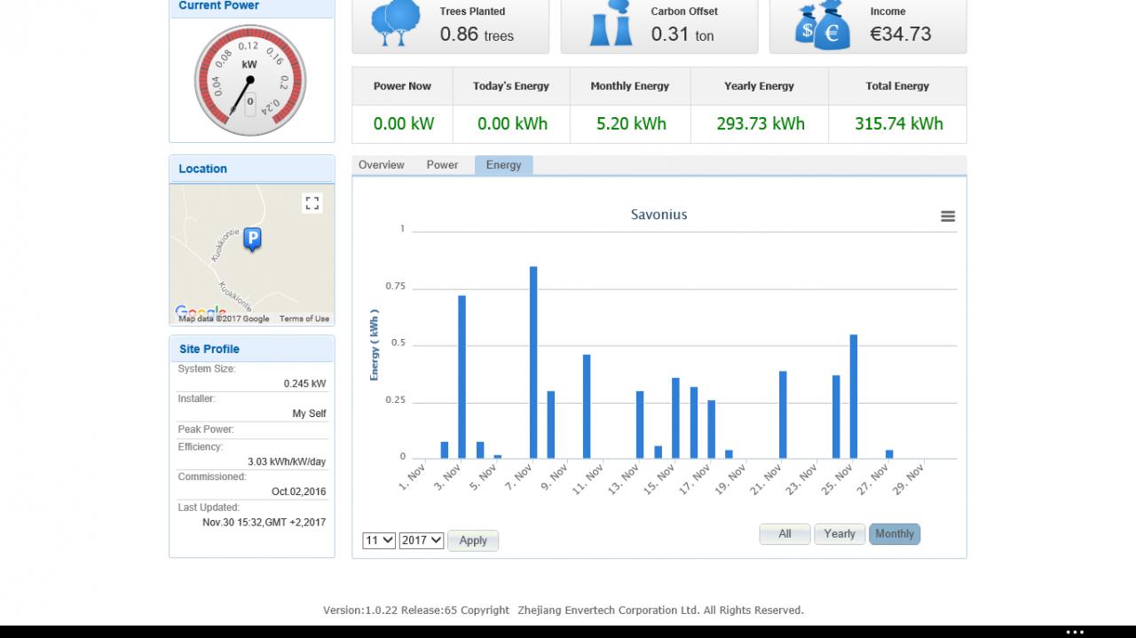Click the Apply button

point(473,540)
